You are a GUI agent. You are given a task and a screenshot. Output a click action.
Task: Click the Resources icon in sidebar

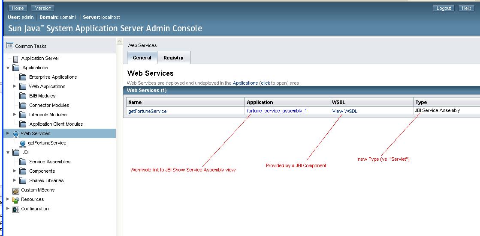pyautogui.click(x=16, y=200)
